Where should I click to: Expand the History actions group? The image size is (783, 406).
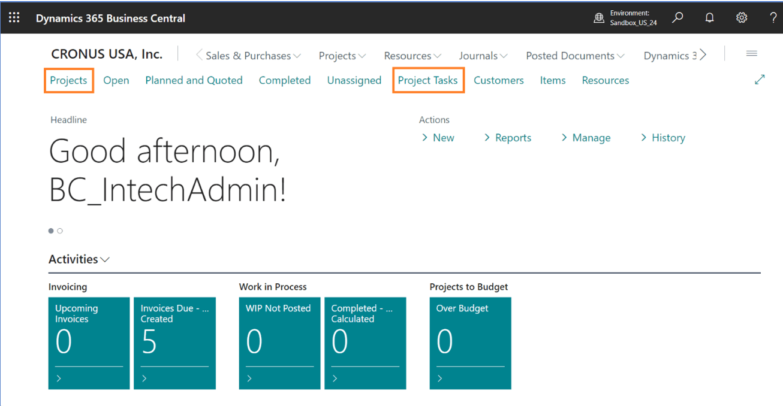pos(662,138)
